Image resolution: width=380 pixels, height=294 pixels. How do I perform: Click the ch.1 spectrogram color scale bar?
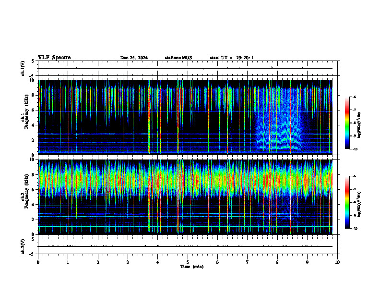(x=347, y=123)
